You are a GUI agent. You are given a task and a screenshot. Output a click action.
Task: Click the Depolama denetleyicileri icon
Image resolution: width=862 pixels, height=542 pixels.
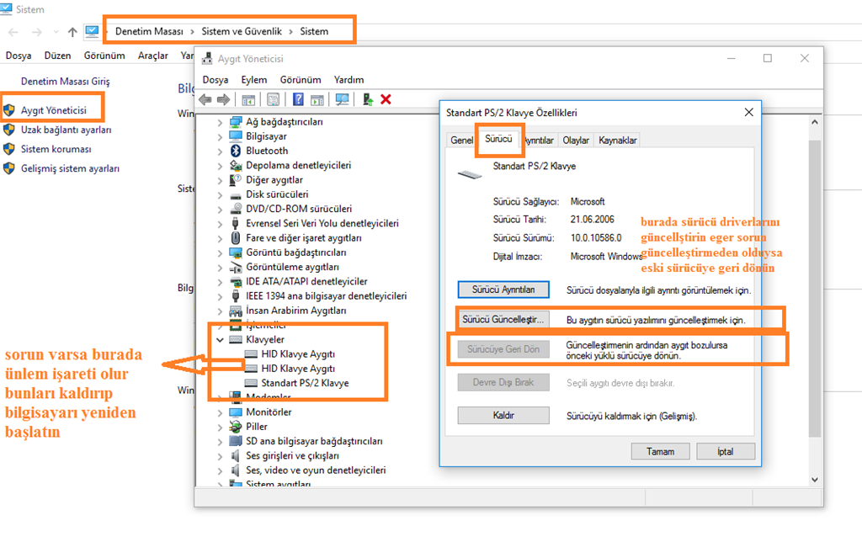coord(236,166)
